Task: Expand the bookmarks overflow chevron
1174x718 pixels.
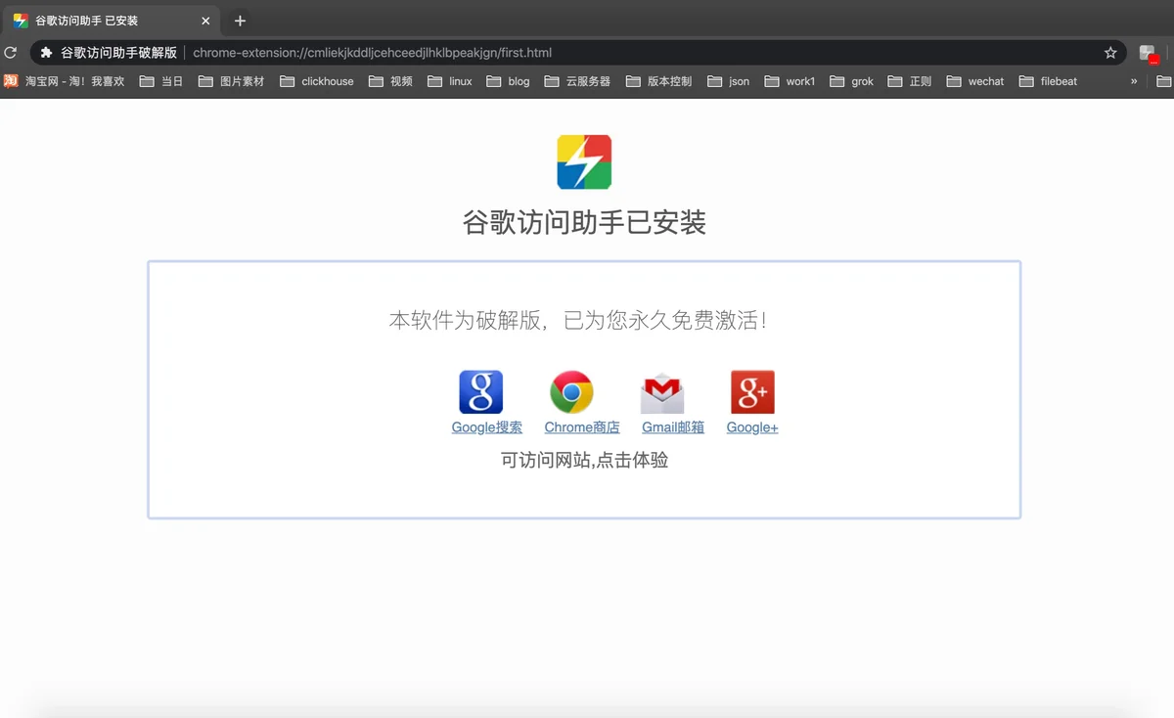Action: click(x=1134, y=81)
